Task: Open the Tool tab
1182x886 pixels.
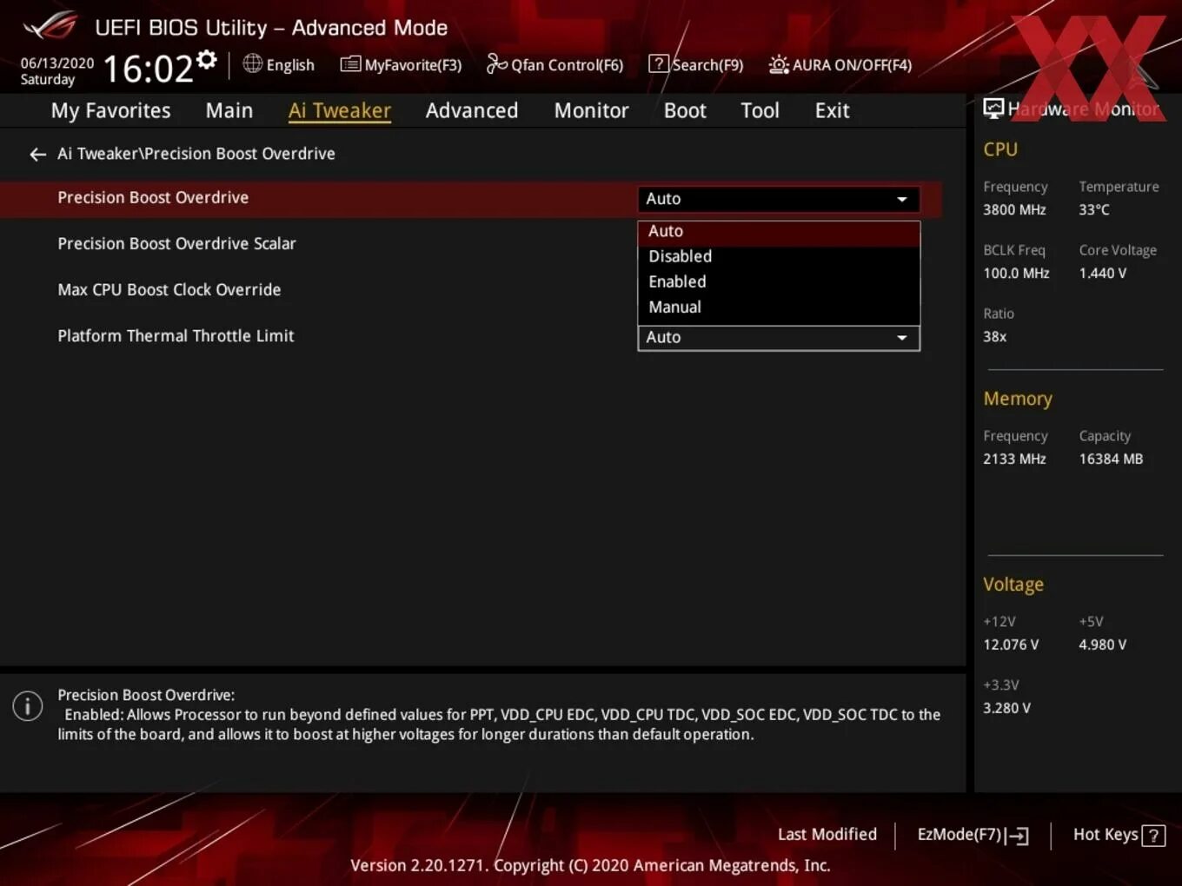Action: 760,110
